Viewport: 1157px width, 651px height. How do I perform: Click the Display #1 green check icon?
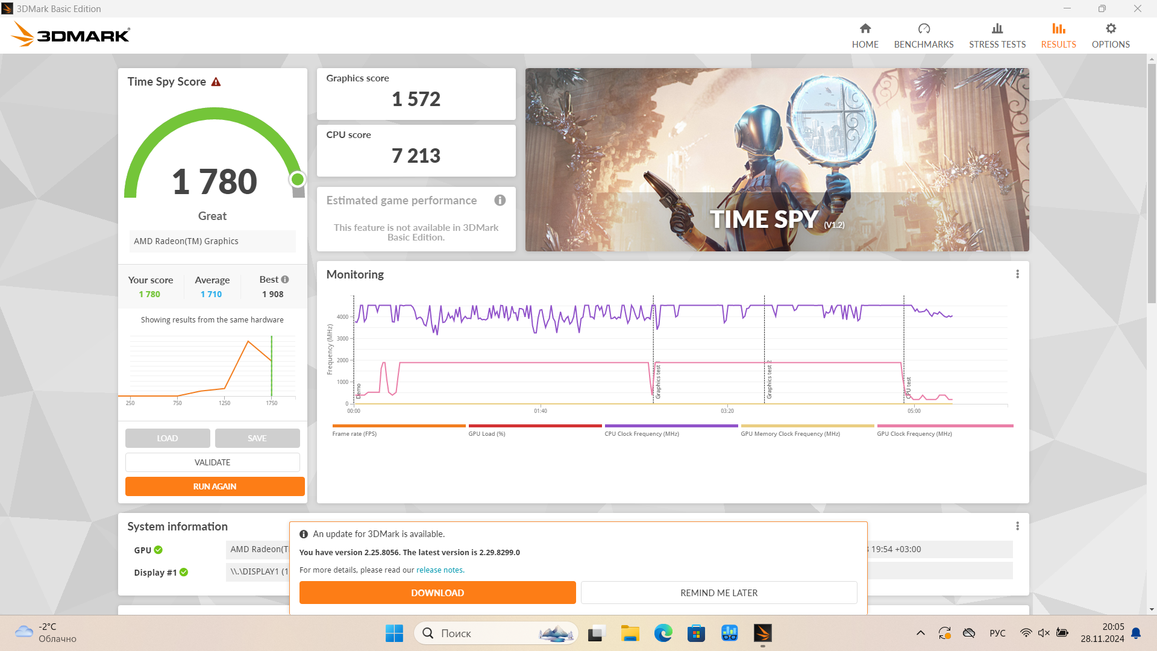tap(184, 572)
